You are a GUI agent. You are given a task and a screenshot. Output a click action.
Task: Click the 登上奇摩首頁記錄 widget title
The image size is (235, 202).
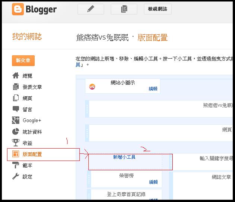click(x=126, y=194)
